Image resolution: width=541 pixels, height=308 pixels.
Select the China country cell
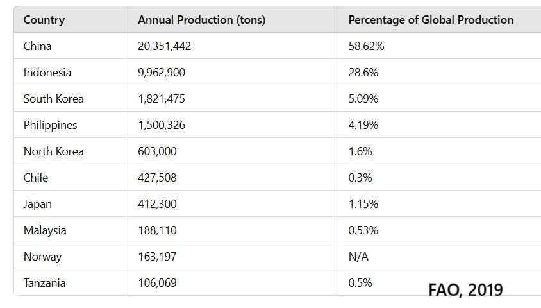click(38, 46)
